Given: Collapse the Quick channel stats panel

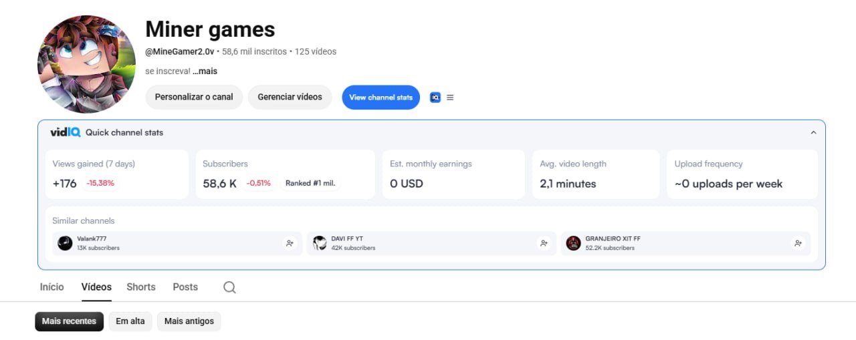Looking at the screenshot, I should tap(813, 132).
